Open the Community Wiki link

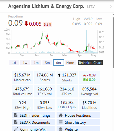33,129
